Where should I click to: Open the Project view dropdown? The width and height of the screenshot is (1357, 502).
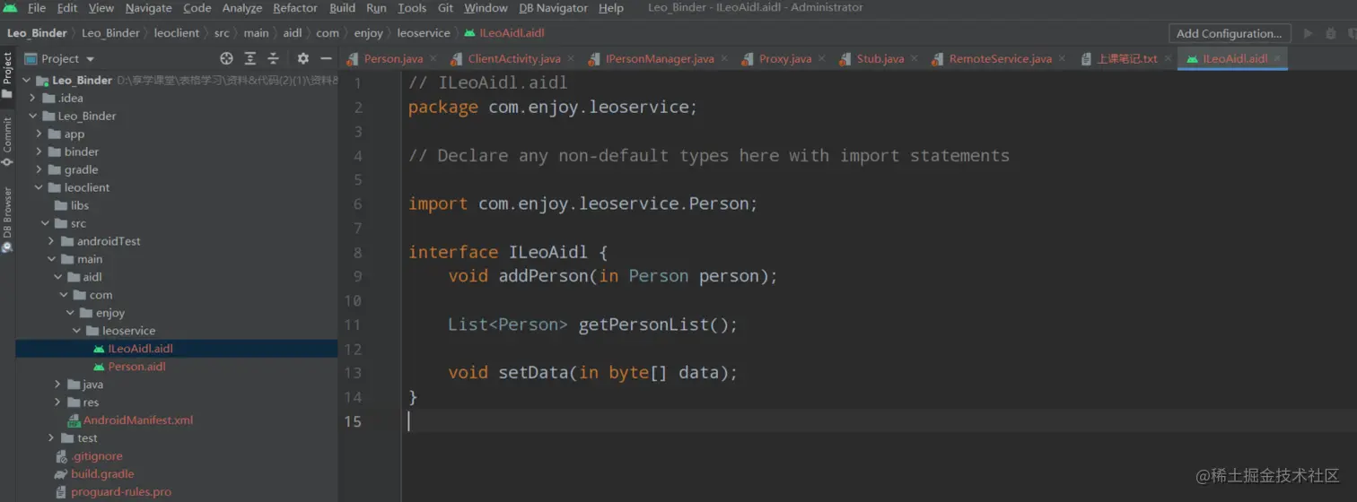coord(60,58)
